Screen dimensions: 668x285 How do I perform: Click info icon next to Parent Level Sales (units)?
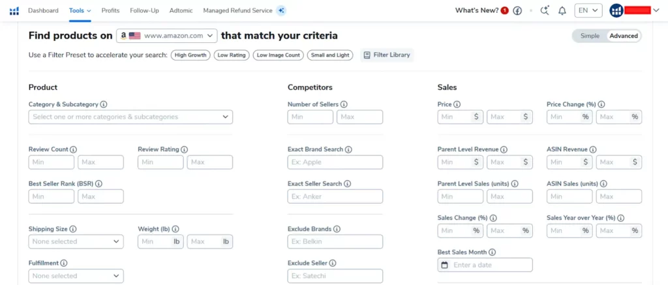pos(515,183)
